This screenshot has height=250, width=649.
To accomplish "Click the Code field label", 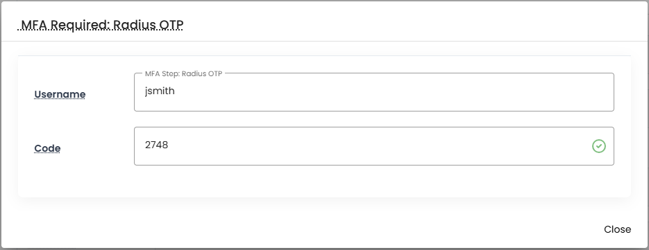I will click(x=47, y=148).
